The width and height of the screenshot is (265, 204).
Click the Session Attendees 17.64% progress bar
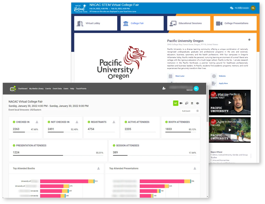pos(154,155)
